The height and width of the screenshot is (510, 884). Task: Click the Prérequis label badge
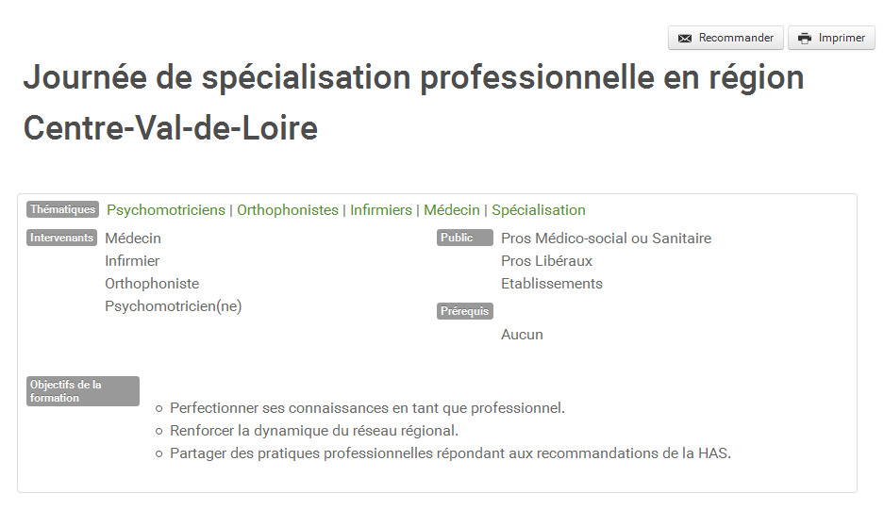click(464, 311)
